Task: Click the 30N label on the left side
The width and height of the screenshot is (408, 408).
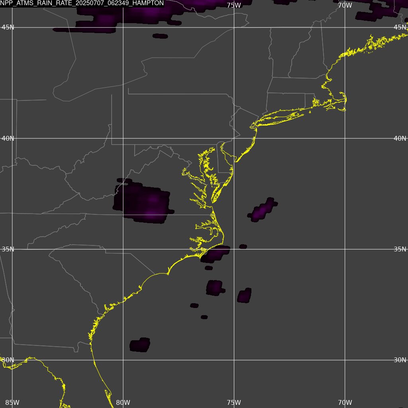Action: [8, 360]
